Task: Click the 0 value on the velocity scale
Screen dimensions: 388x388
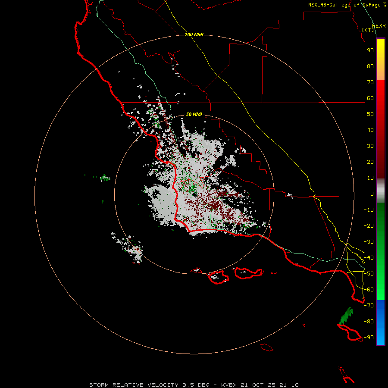Action: click(372, 194)
